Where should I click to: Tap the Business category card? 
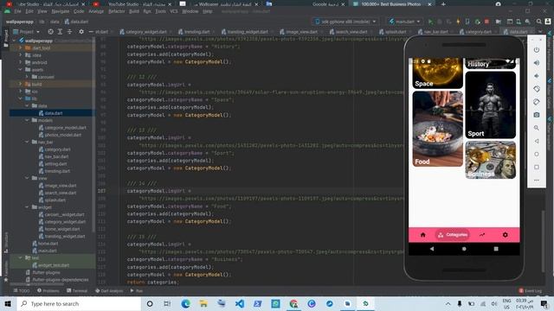pyautogui.click(x=491, y=160)
